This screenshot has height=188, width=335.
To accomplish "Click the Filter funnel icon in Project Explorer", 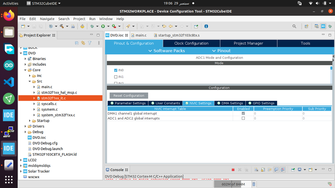I will (x=90, y=43).
